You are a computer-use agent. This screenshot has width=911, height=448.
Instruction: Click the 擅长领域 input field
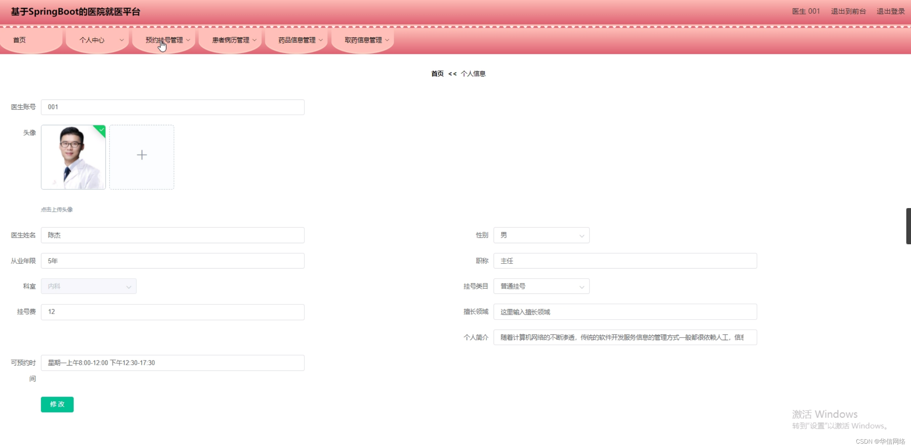pyautogui.click(x=625, y=312)
